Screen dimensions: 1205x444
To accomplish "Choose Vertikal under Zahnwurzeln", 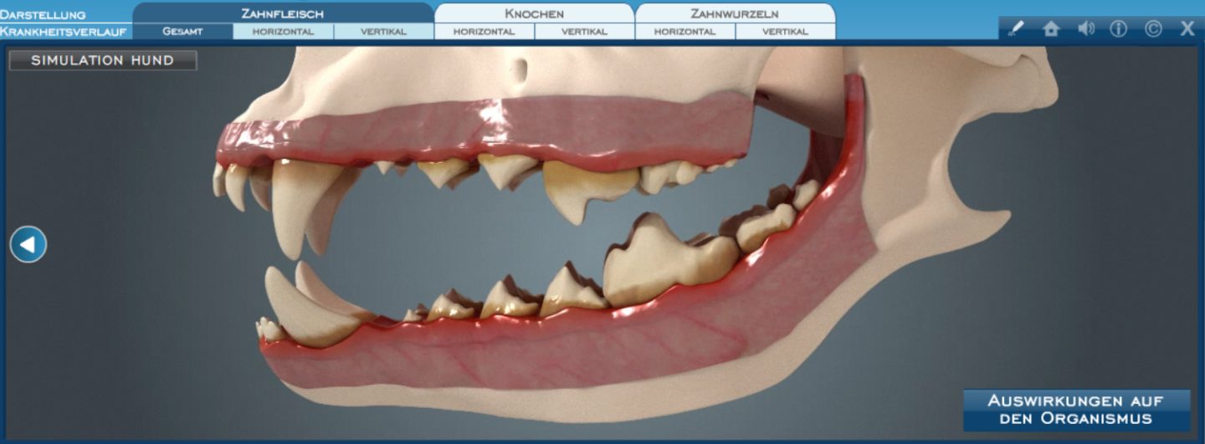I will coord(785,32).
